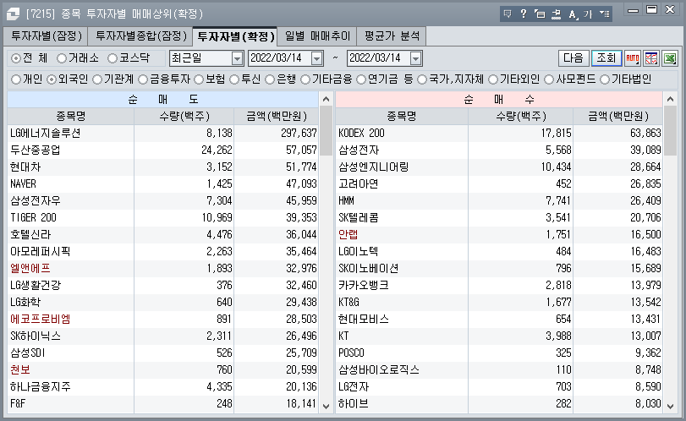Select TIGER 200 in the sell list
This screenshot has height=421, width=686.
coord(33,218)
